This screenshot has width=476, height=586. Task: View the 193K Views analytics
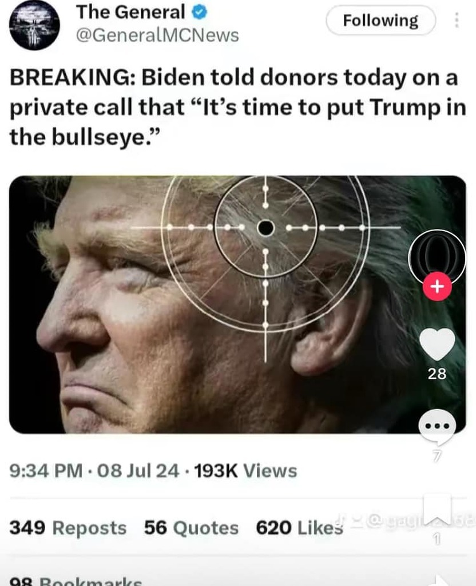[245, 470]
